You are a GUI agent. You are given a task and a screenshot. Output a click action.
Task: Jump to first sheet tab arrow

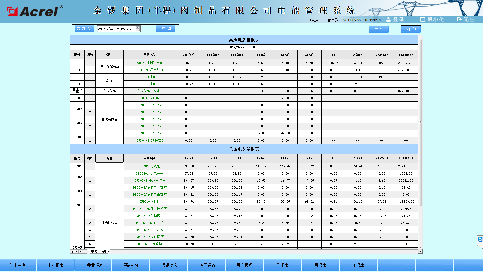point(72,252)
